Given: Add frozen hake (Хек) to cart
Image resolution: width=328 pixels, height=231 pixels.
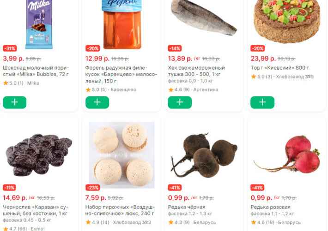Looking at the screenshot, I should pos(180,102).
